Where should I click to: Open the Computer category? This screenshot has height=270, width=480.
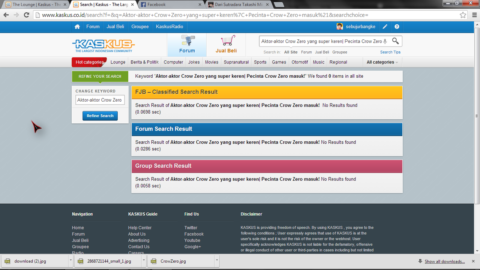tap(173, 62)
